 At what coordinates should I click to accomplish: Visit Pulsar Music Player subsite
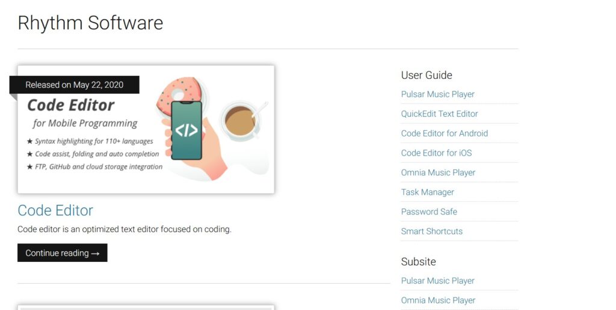click(x=437, y=281)
